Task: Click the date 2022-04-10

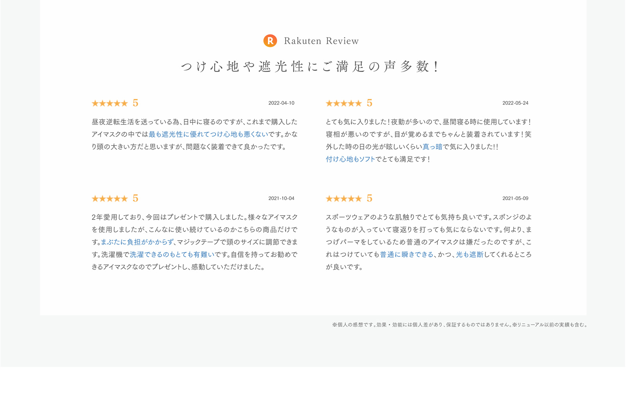Action: [281, 103]
